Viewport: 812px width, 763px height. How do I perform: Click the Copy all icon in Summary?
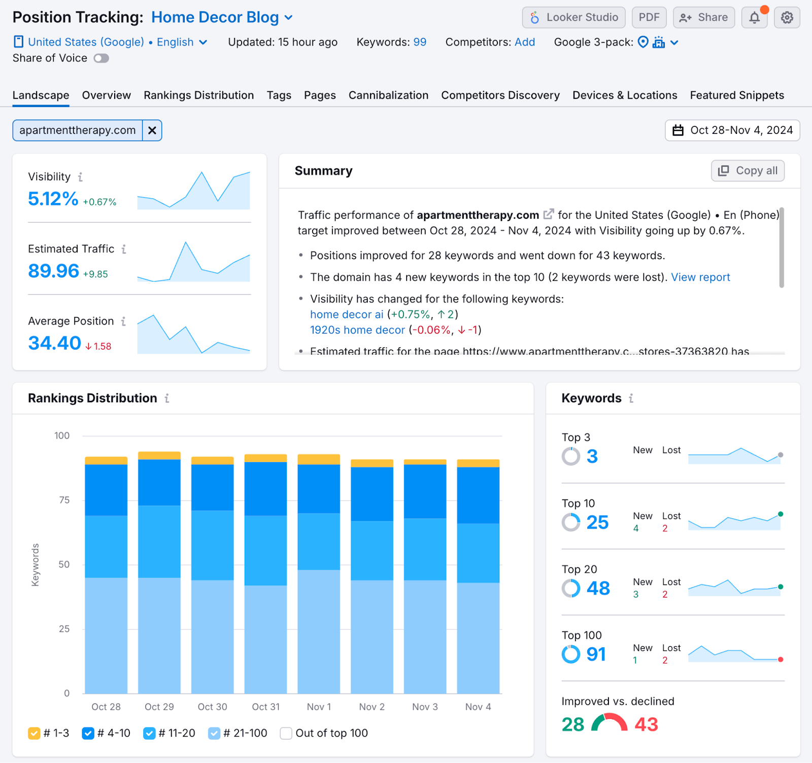723,170
